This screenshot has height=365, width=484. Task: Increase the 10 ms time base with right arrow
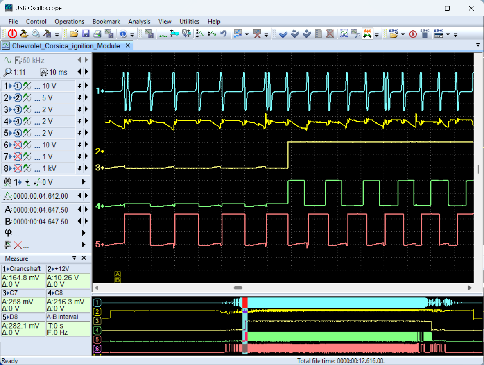tap(86, 71)
